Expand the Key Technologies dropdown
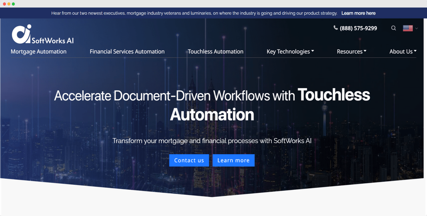The width and height of the screenshot is (427, 216). (290, 52)
